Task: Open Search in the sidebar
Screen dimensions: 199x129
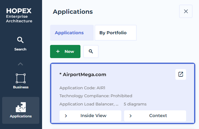Action: click(20, 44)
